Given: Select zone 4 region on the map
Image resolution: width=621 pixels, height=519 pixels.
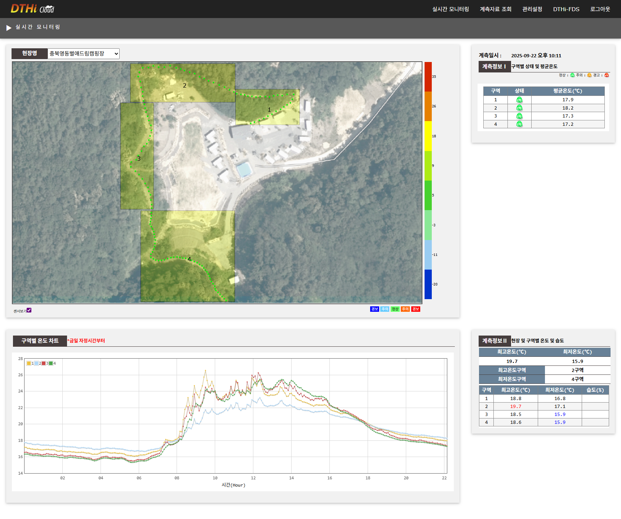Looking at the screenshot, I should (188, 256).
